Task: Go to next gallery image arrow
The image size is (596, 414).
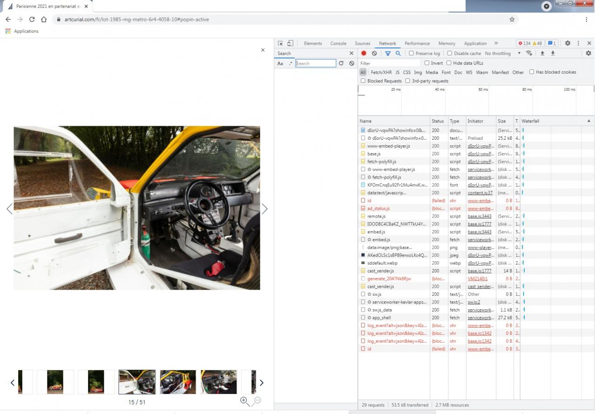Action: point(264,209)
